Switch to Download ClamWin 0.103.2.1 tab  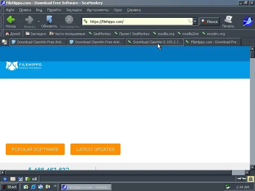tap(155, 42)
